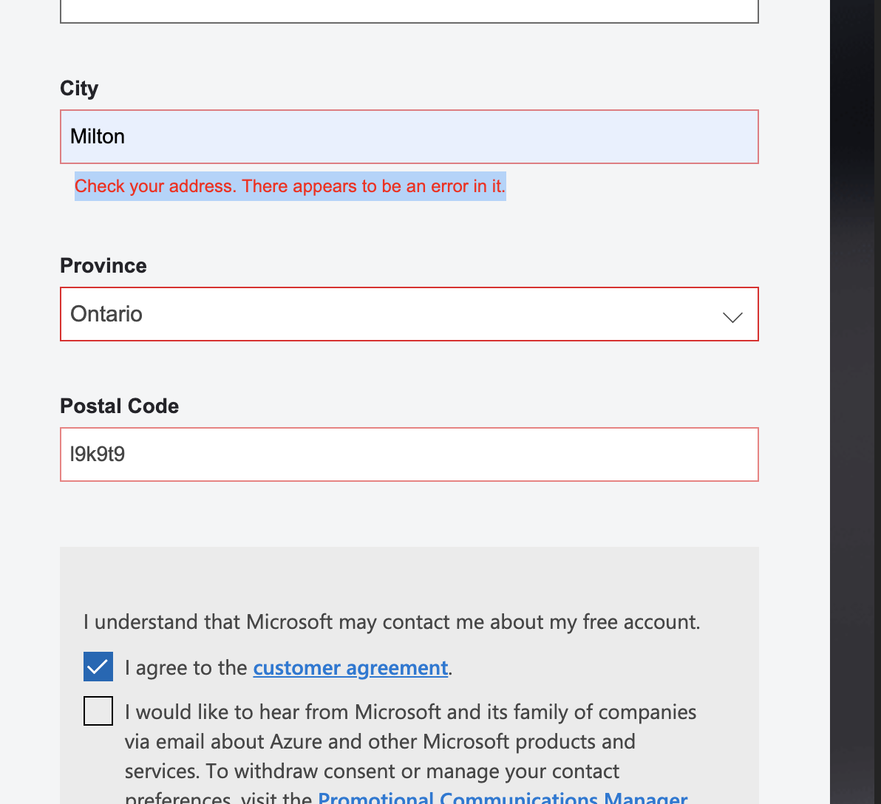881x804 pixels.
Task: Click the Province field label
Action: click(103, 266)
